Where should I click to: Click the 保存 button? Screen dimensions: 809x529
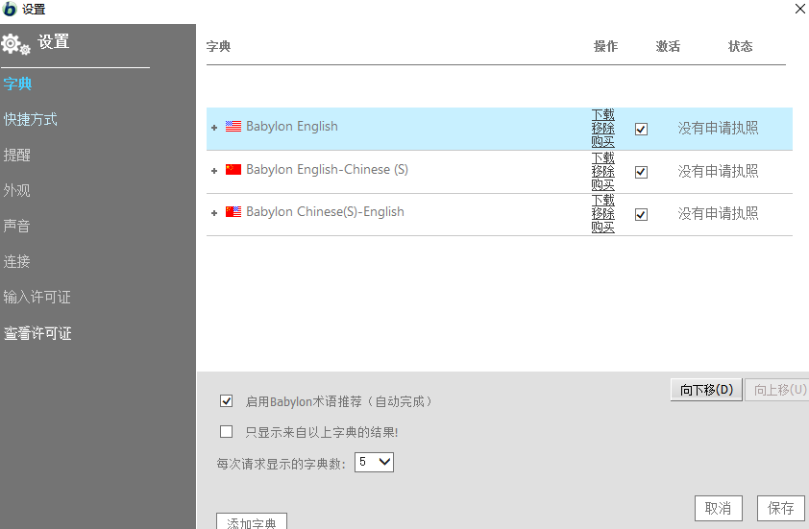pos(781,508)
